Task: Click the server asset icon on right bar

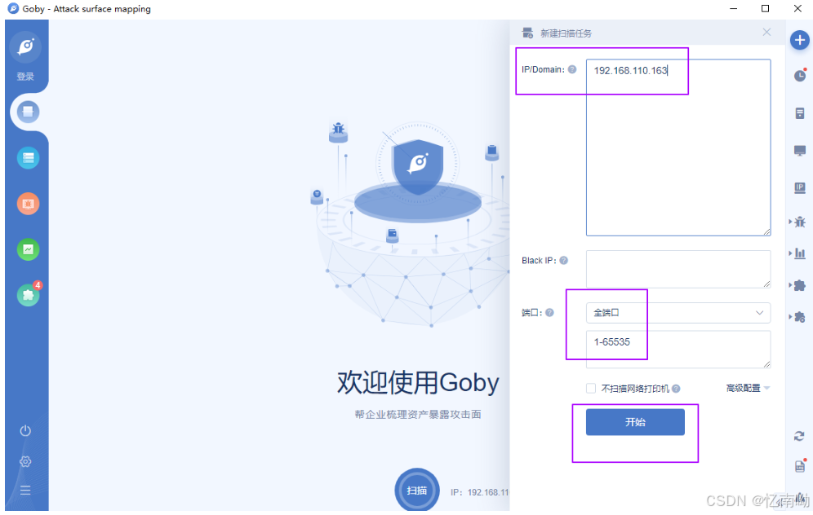Action: point(800,113)
